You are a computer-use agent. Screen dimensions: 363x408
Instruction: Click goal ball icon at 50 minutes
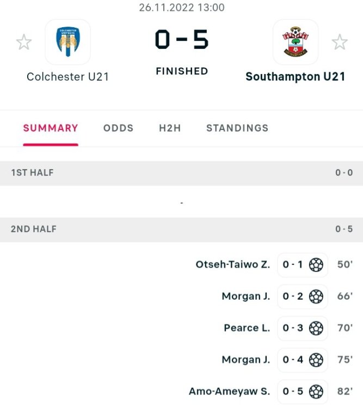[316, 265]
